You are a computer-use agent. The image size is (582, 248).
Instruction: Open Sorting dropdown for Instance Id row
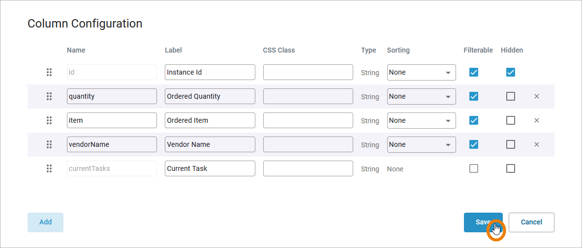click(x=421, y=72)
